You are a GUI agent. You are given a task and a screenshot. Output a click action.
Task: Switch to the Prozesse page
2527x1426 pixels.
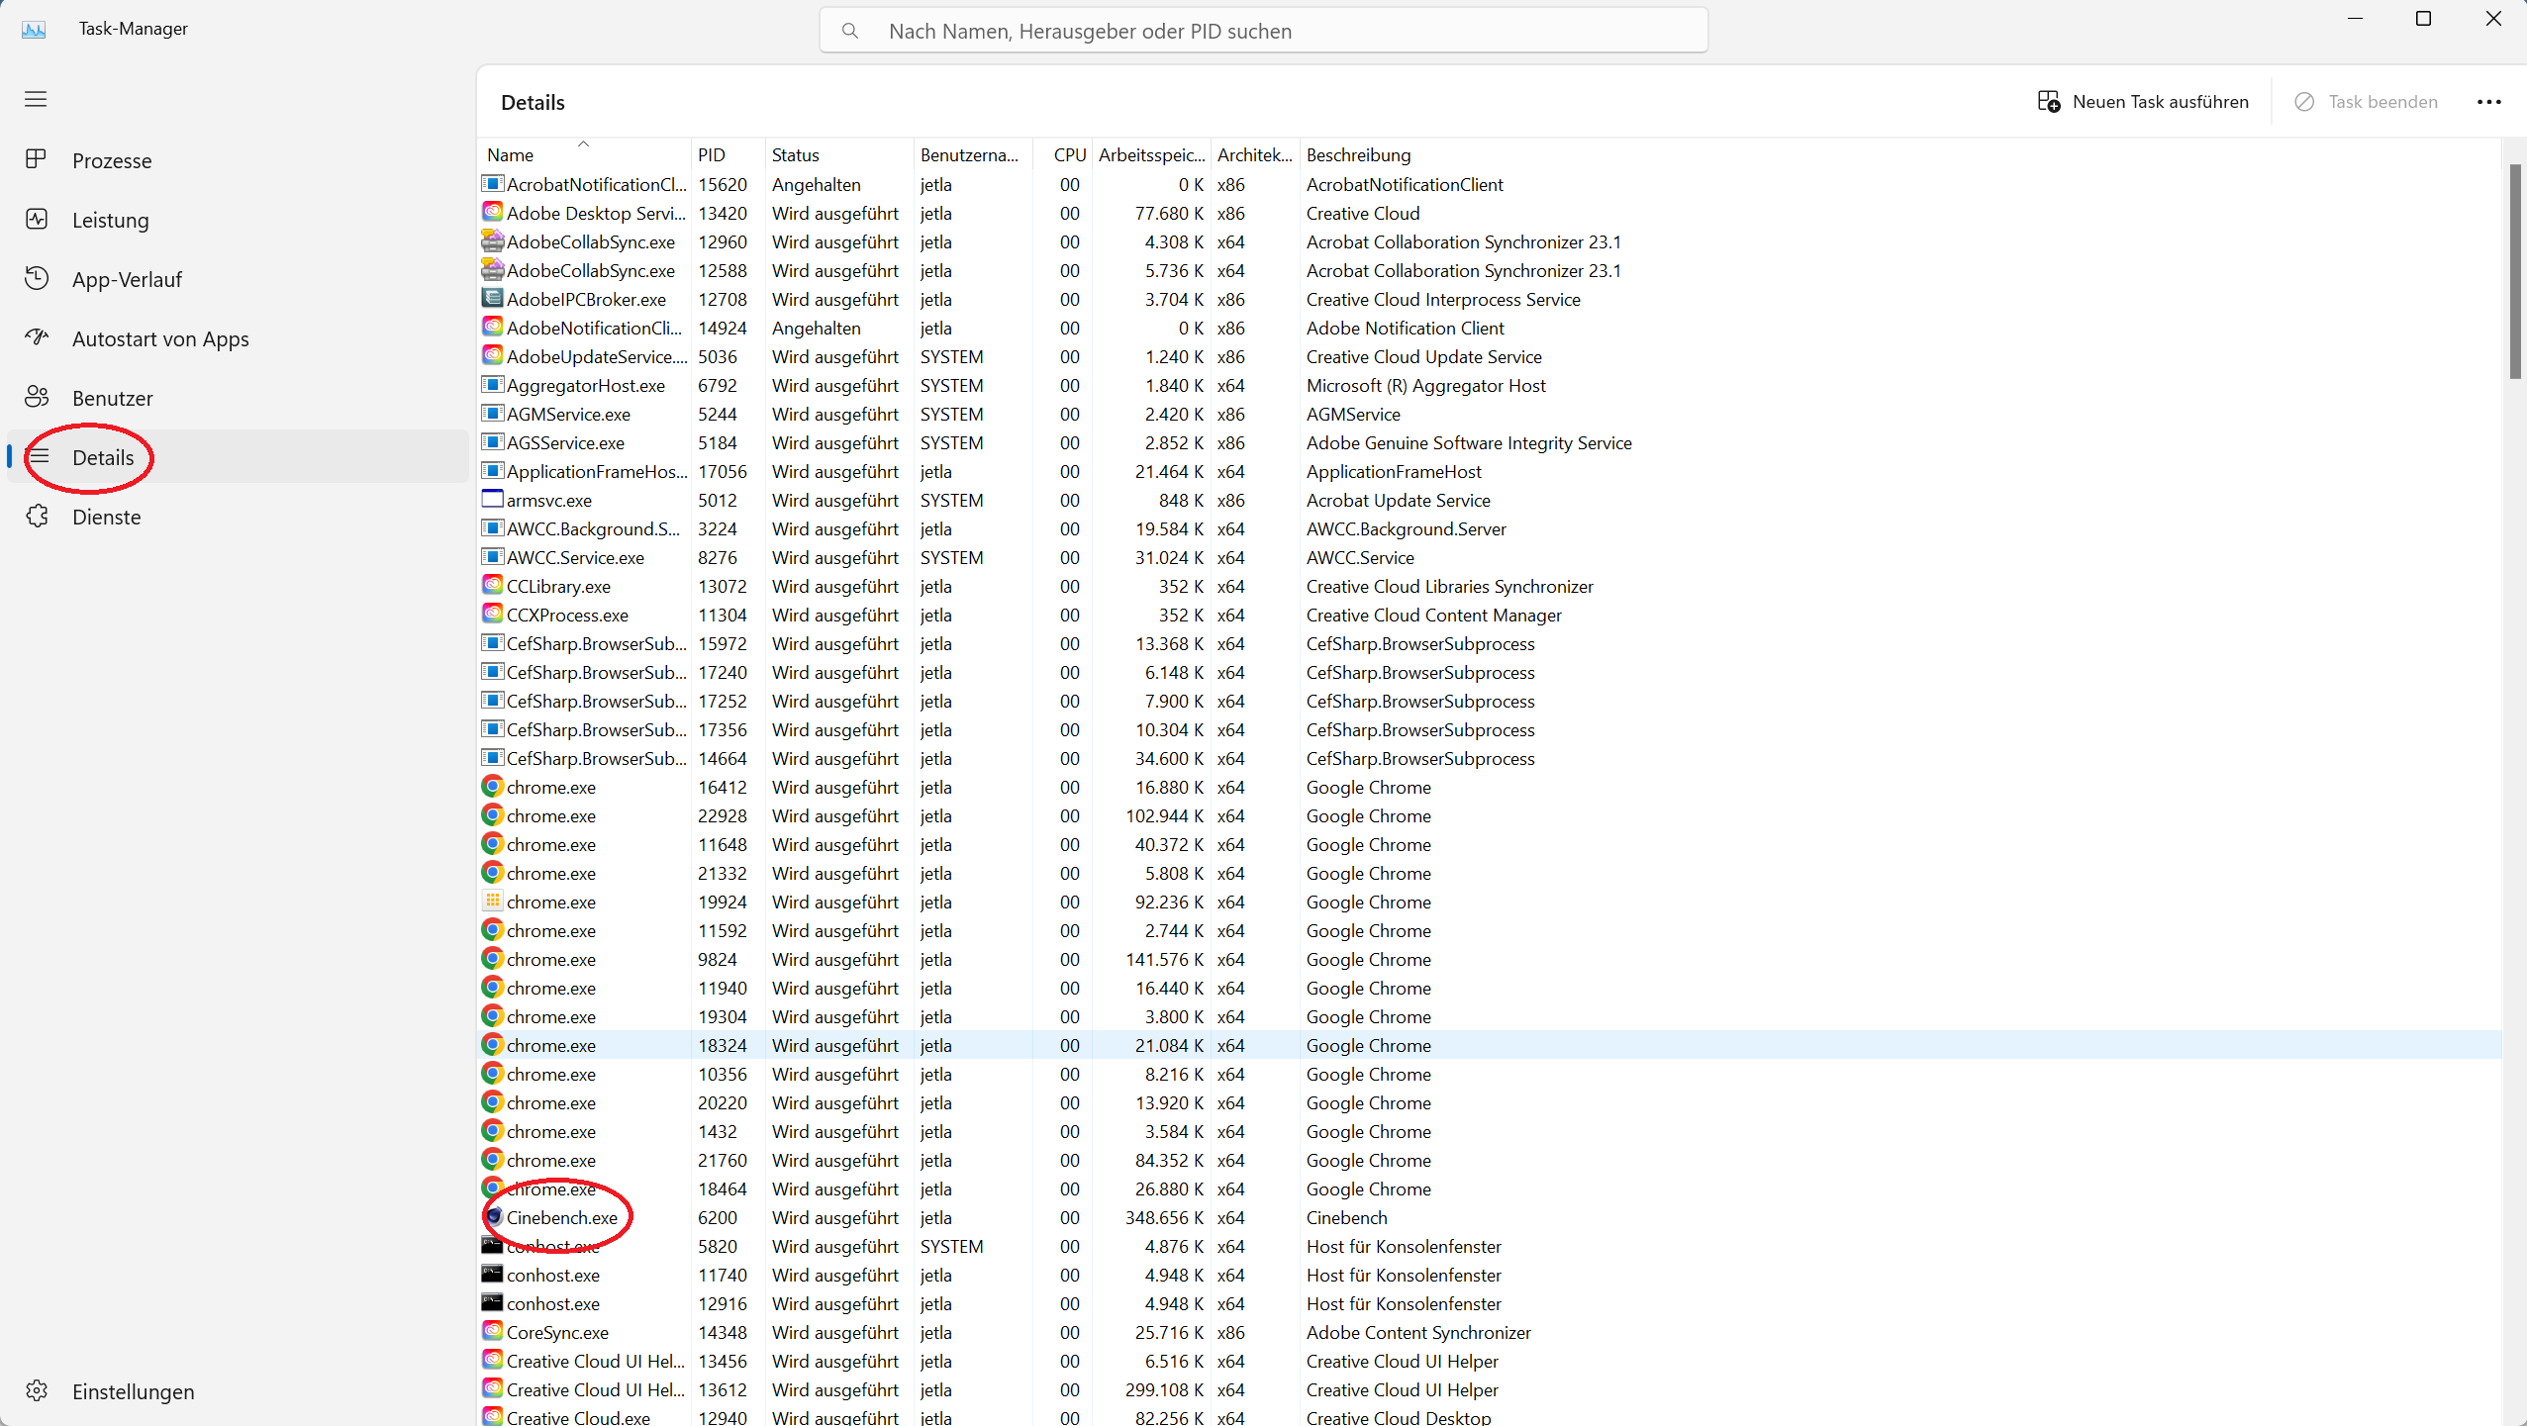[x=238, y=160]
